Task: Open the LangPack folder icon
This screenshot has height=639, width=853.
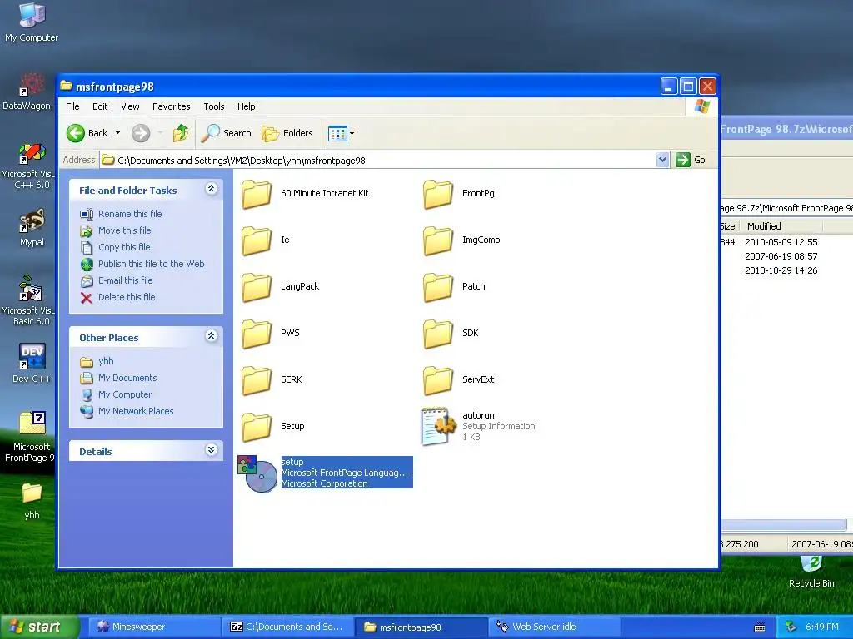Action: (x=257, y=287)
